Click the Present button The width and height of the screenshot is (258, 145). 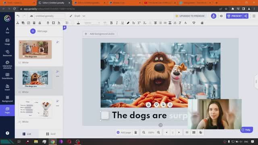(x=235, y=16)
